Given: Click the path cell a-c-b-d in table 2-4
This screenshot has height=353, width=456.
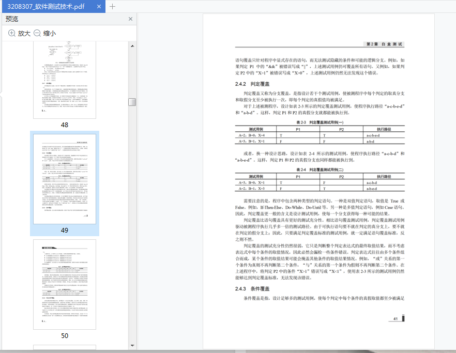Looking at the screenshot, I should click(372, 183).
